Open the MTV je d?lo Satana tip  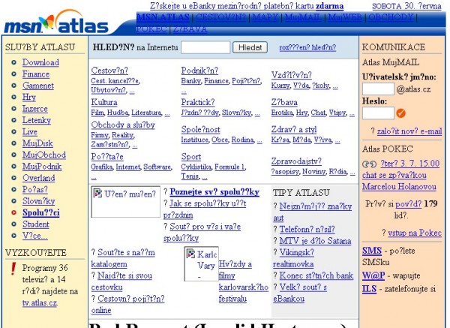click(x=316, y=241)
